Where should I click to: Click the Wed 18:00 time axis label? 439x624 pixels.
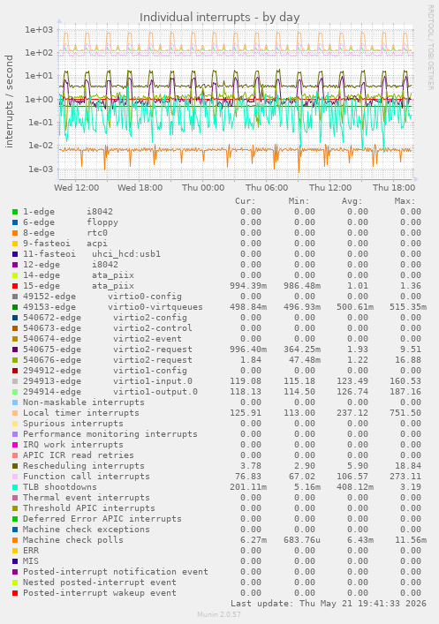click(140, 187)
